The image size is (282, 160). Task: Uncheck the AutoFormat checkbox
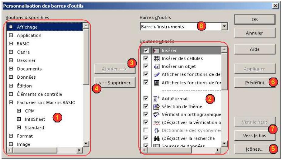coord(146,98)
